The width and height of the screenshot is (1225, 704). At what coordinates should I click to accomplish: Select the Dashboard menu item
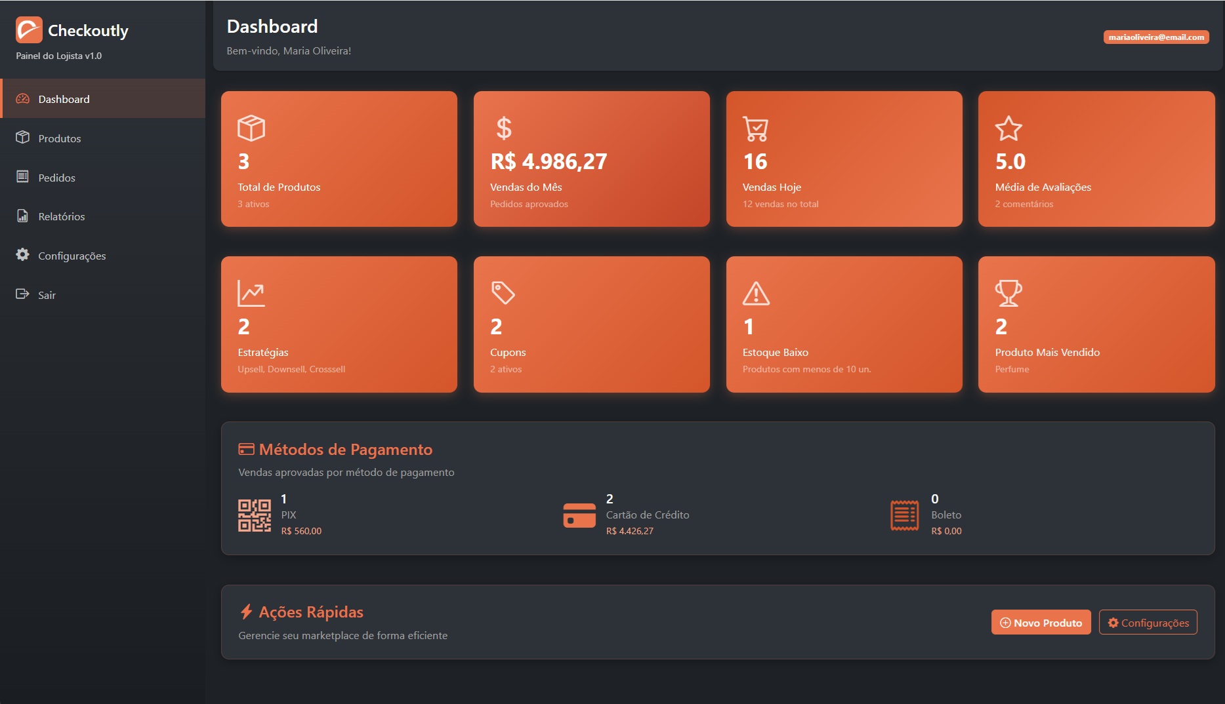[63, 98]
